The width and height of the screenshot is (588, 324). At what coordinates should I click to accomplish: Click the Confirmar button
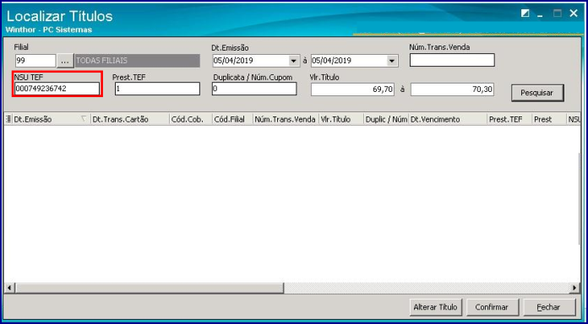[x=492, y=307]
